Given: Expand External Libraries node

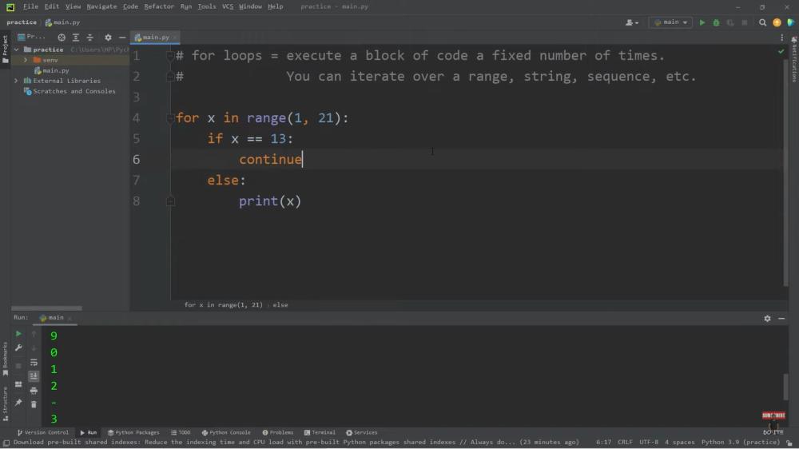Looking at the screenshot, I should point(16,81).
